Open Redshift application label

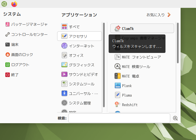click(130, 105)
